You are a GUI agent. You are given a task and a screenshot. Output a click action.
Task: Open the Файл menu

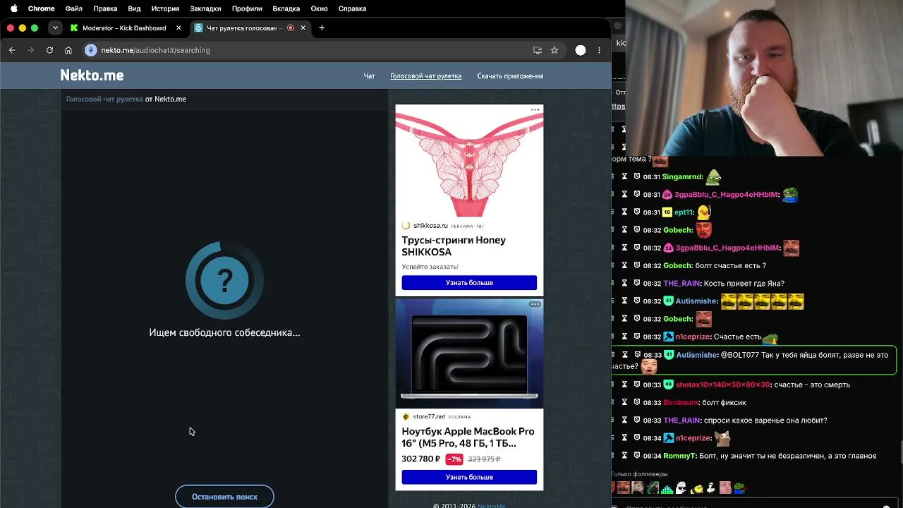[x=73, y=8]
